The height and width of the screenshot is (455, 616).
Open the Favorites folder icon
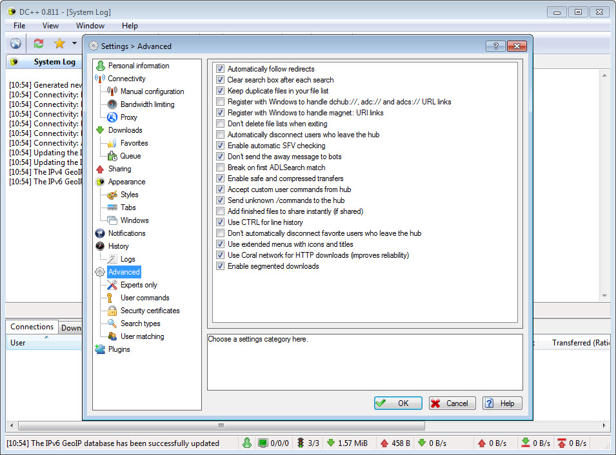pyautogui.click(x=112, y=143)
